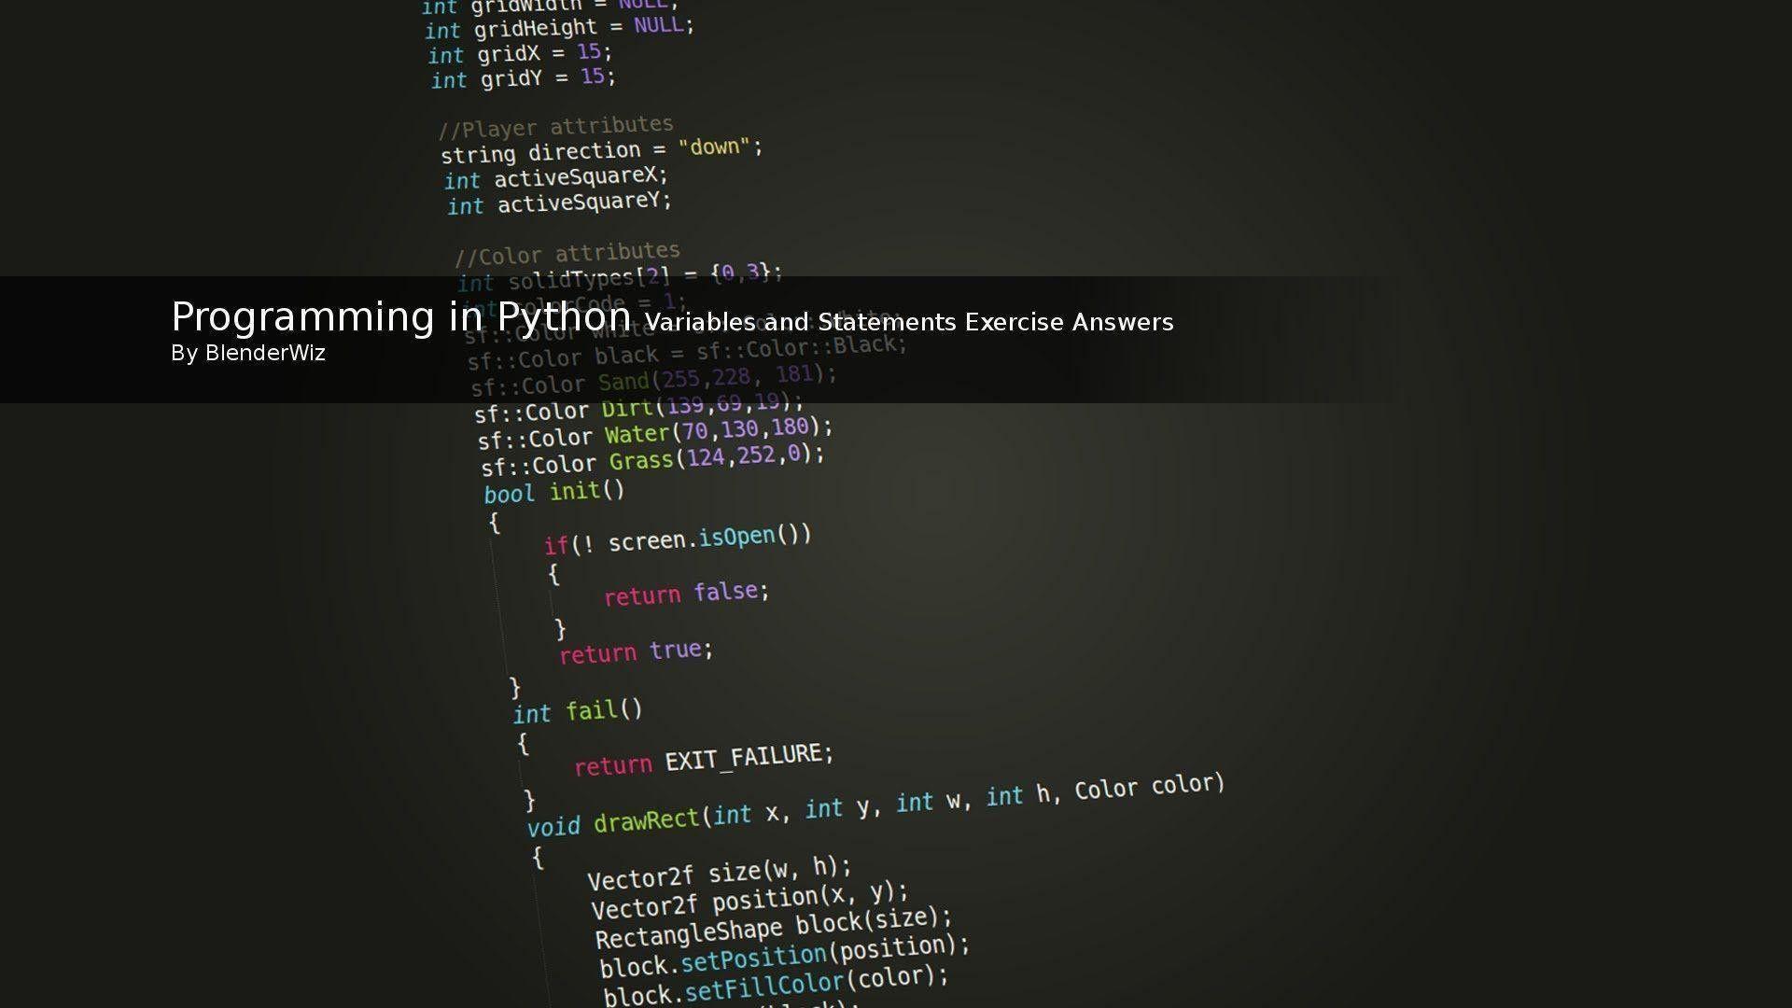Click the "int activeSquareX;" code line
Viewport: 1792px width, 1008px height.
[556, 177]
